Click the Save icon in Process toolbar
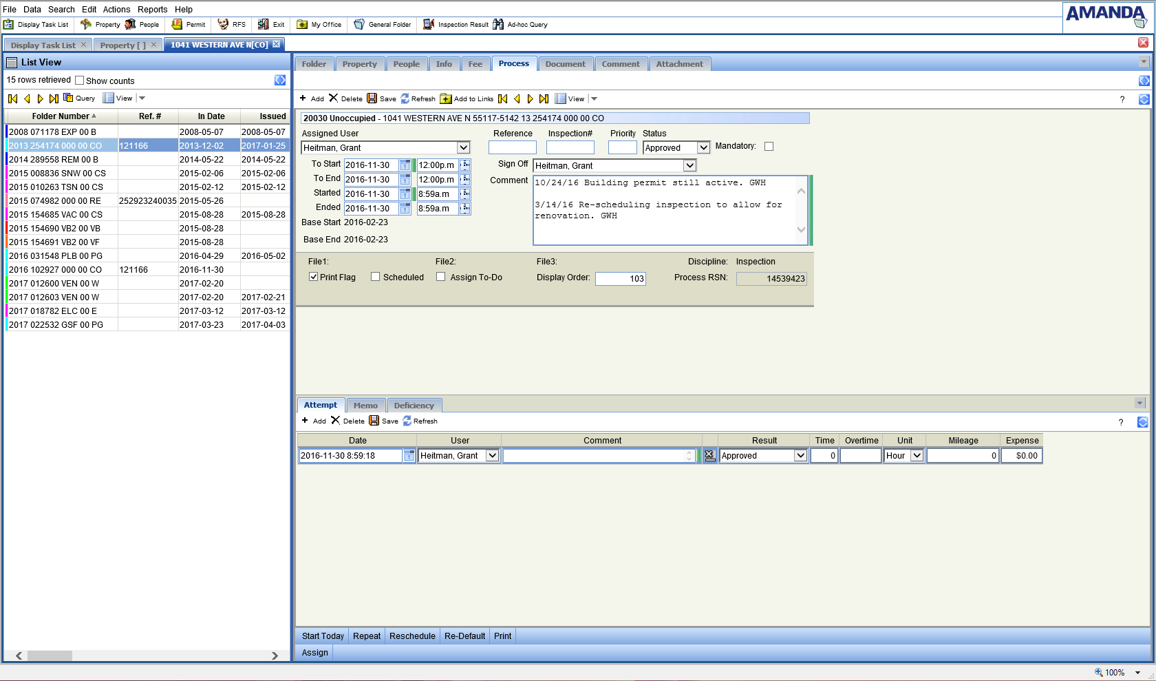Screen dimensions: 1156x681 tap(372, 98)
